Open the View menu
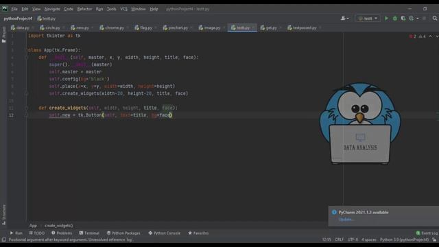The image size is (439, 247). [36, 9]
